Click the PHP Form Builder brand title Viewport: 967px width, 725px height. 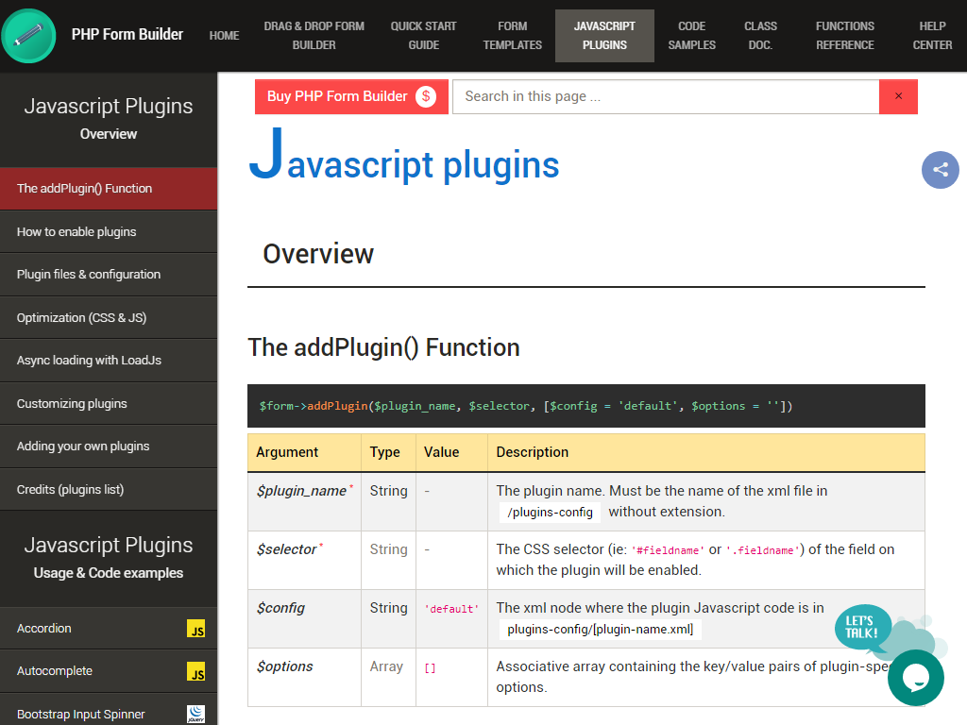[127, 35]
